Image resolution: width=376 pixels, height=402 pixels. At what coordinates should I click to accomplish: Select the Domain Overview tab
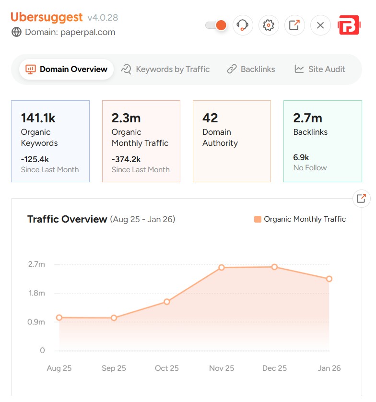pyautogui.click(x=66, y=69)
